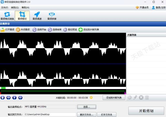Switch to 音频调速 speed adjustment tool

37,16
